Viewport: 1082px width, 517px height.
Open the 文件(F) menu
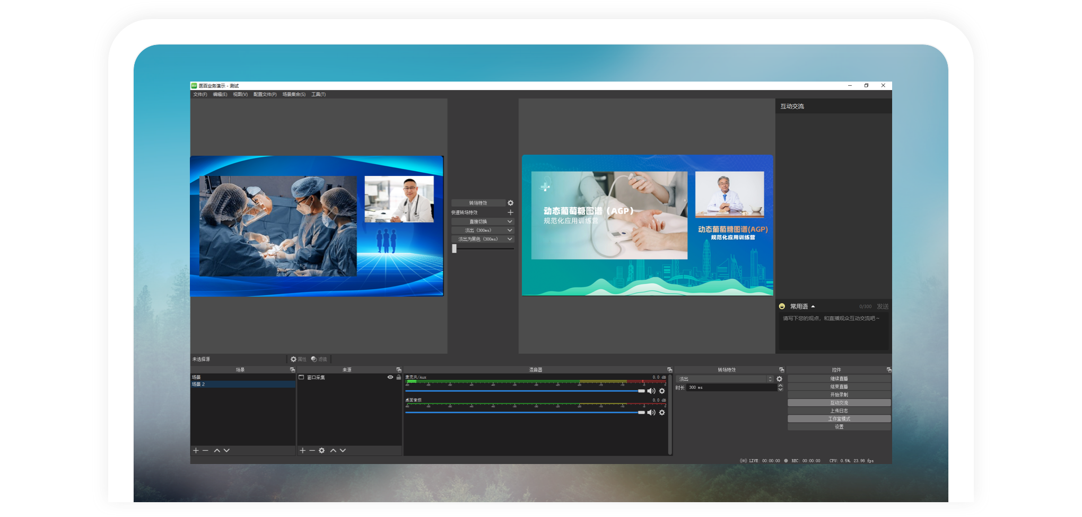pos(200,94)
